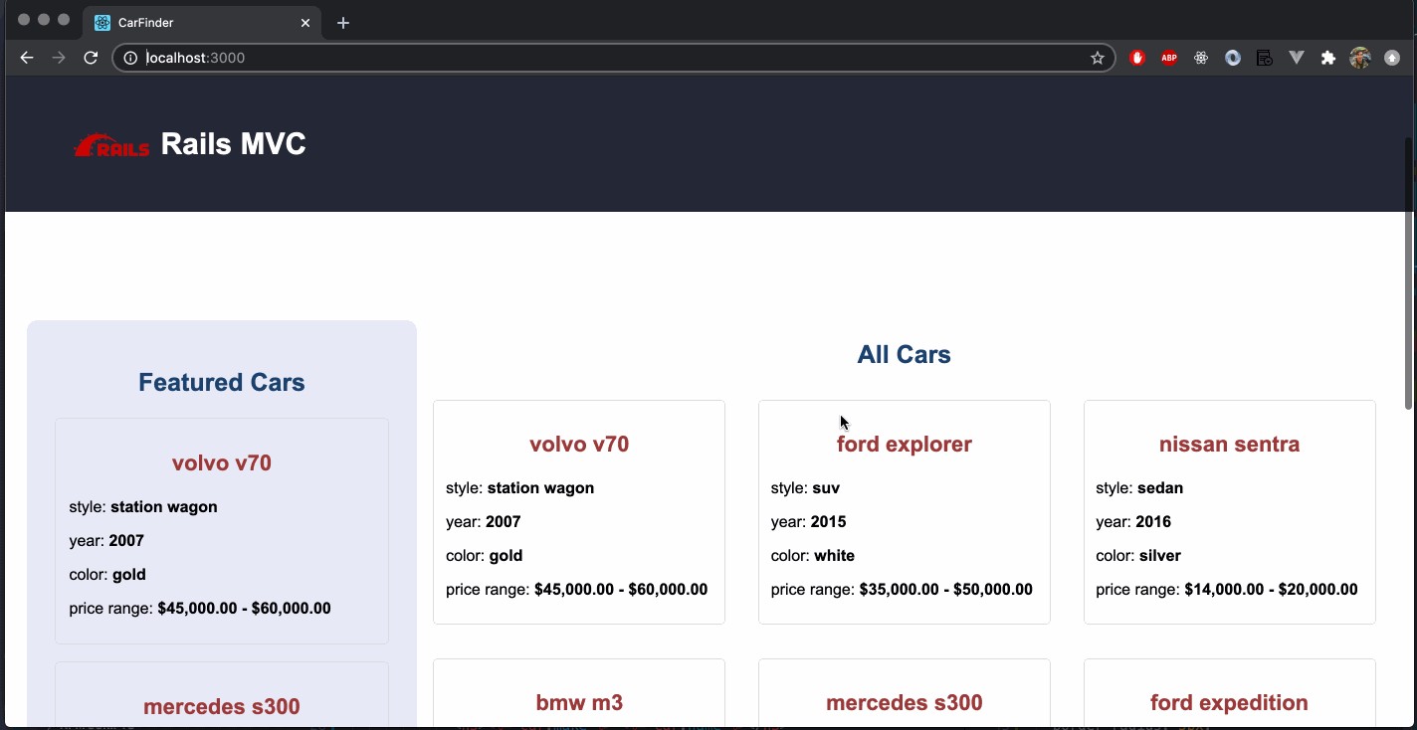This screenshot has width=1417, height=730.
Task: Click ford explorer style suv text
Action: [805, 488]
